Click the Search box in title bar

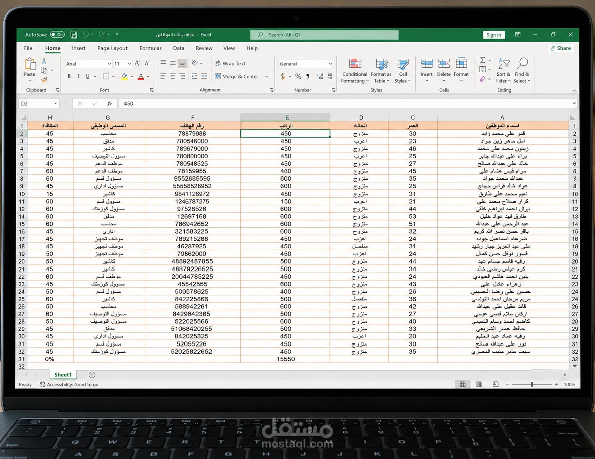pos(325,35)
